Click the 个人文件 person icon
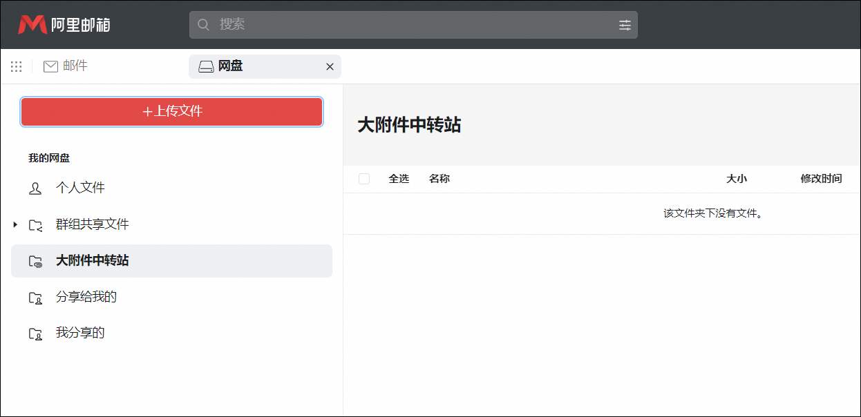Image resolution: width=861 pixels, height=417 pixels. (x=35, y=188)
